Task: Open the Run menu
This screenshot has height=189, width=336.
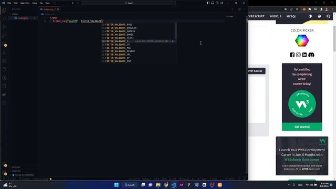Action: (47, 3)
